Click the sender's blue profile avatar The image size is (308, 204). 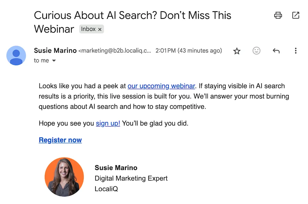pos(16,55)
